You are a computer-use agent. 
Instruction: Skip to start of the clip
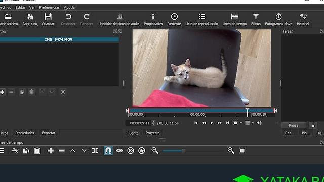(x=196, y=123)
